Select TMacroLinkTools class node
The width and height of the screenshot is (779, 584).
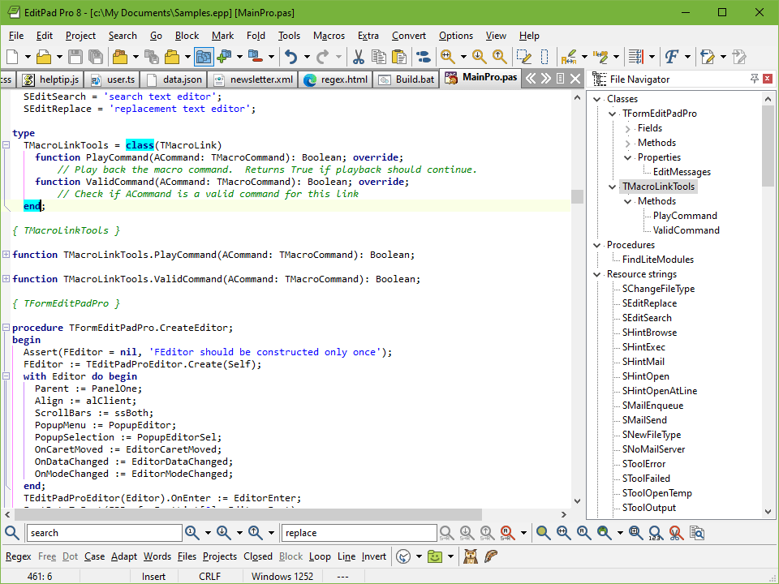click(x=658, y=187)
